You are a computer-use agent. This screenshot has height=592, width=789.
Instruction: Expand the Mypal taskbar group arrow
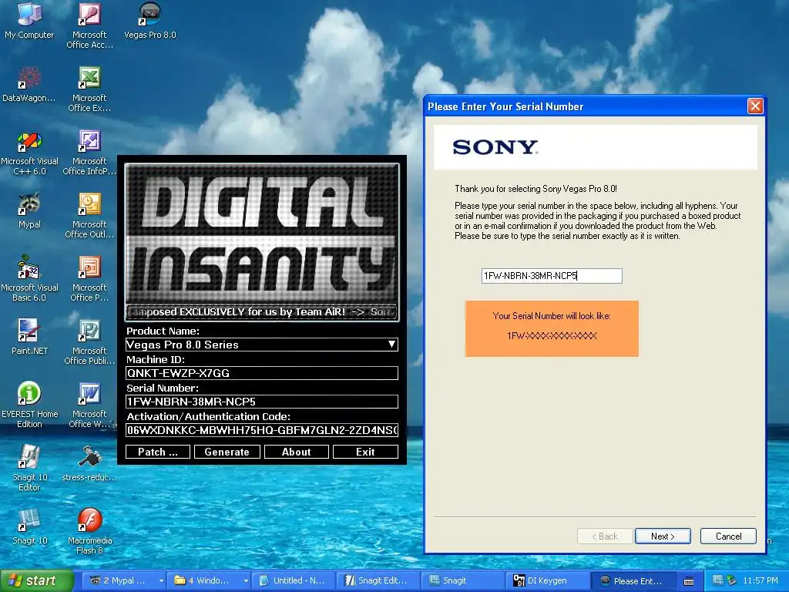point(161,581)
